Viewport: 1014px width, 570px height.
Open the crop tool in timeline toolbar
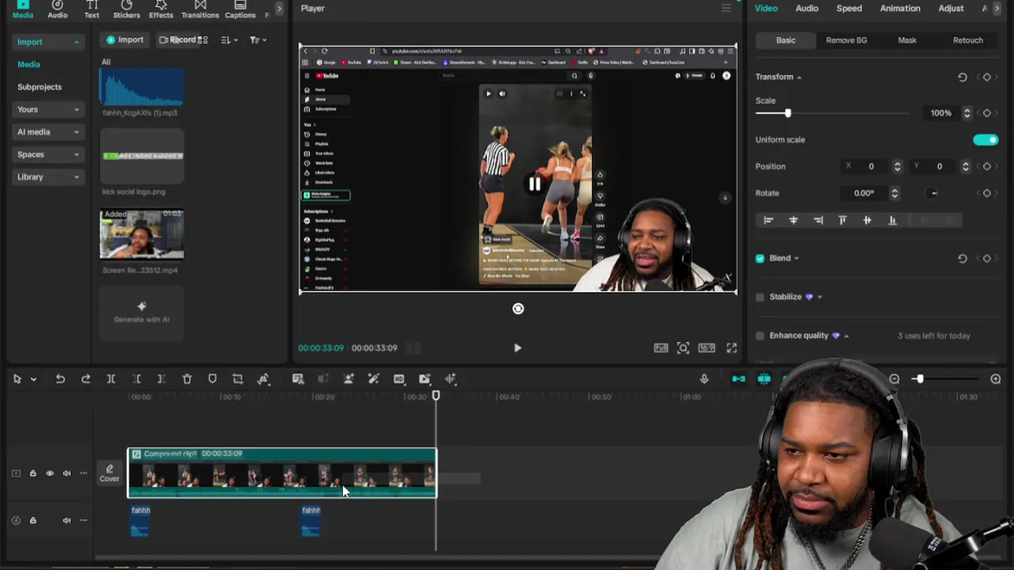[238, 379]
